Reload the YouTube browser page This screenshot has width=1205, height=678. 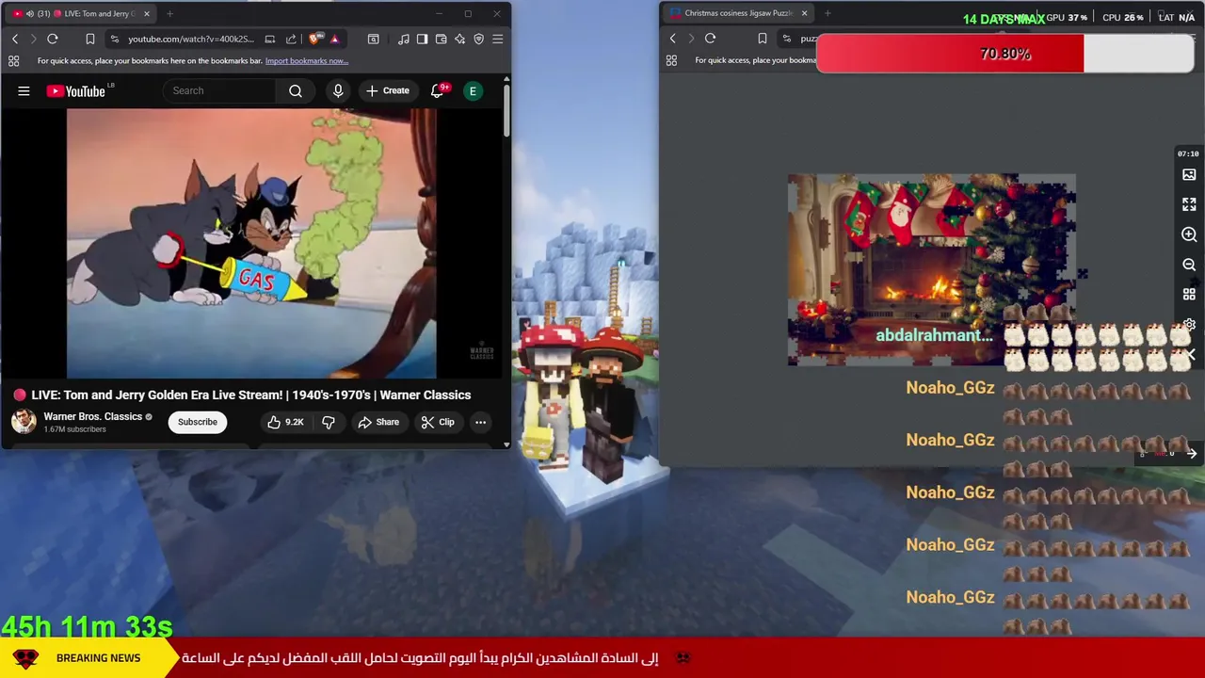53,39
